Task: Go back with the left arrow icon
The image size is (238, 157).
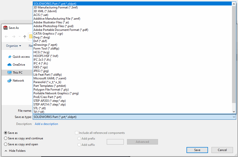Action: click(6, 37)
